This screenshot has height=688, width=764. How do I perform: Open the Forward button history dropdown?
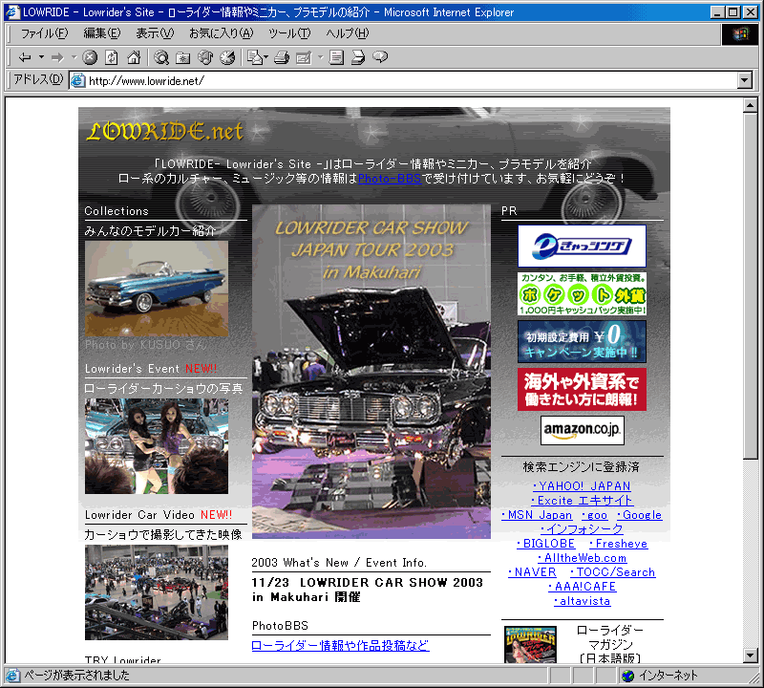coord(74,57)
